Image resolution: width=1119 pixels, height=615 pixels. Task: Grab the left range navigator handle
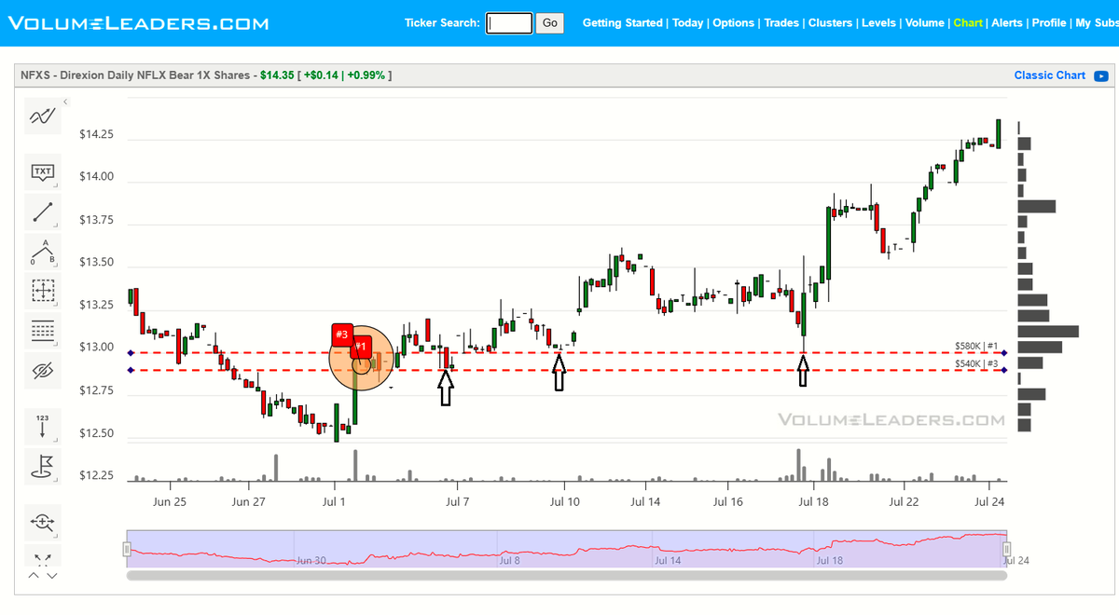(x=128, y=550)
